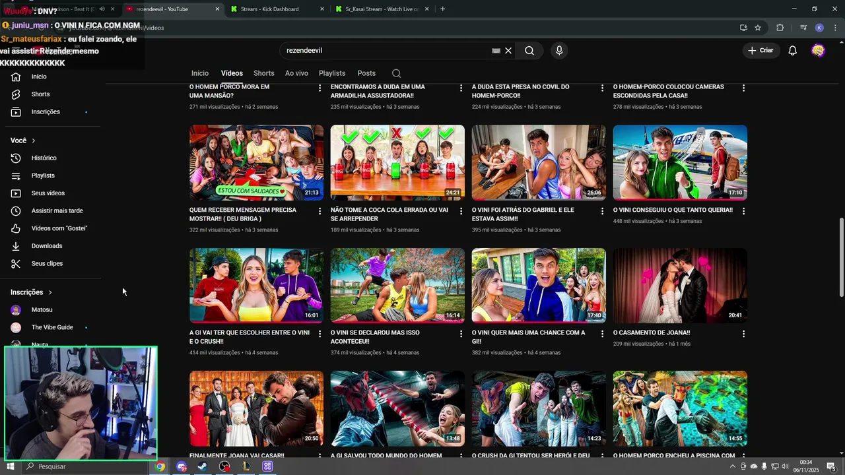This screenshot has height=475, width=845.
Task: Switch to Sr_Kasai Stream browser tab
Action: (381, 9)
